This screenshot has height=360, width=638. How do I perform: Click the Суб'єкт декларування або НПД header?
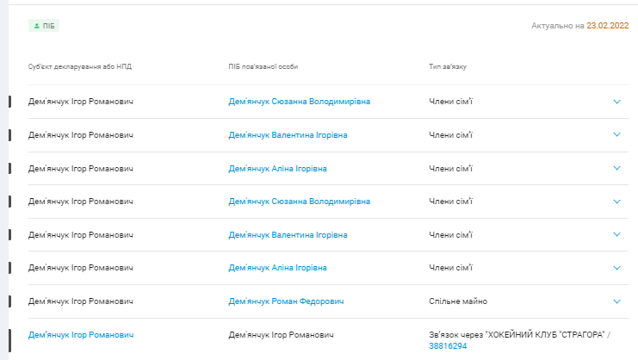[79, 66]
